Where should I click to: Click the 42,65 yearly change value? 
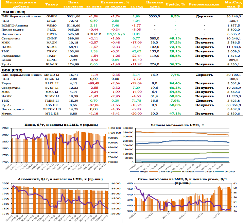[x=136, y=51]
